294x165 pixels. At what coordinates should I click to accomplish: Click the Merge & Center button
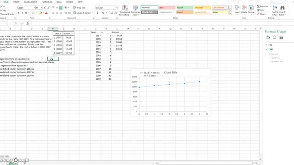pyautogui.click(x=82, y=13)
